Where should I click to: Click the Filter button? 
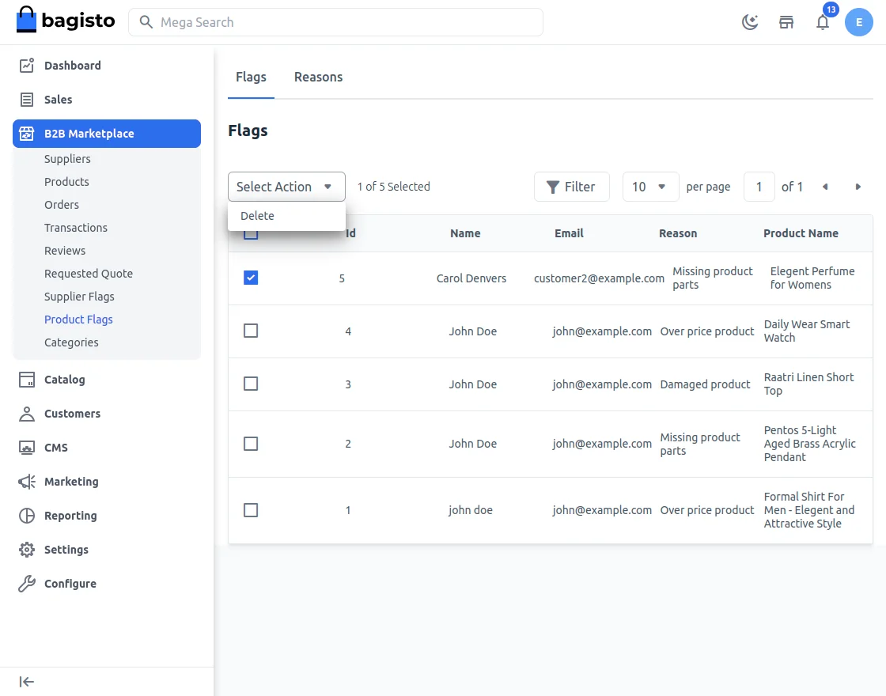click(571, 187)
